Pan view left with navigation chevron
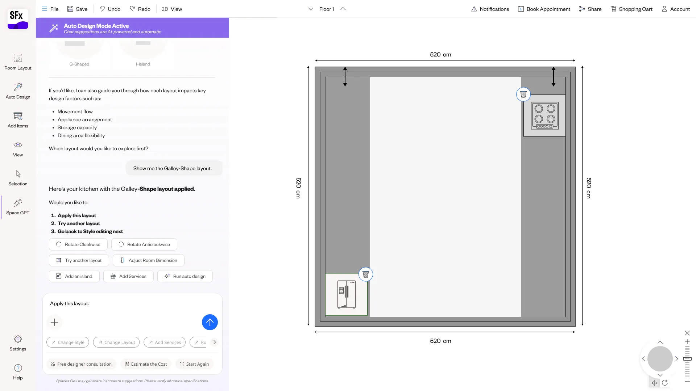This screenshot has height=391, width=696. [644, 359]
